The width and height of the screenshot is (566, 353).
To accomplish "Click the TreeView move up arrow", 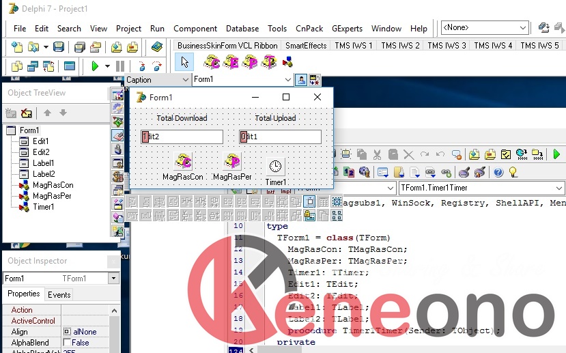I will 47,113.
